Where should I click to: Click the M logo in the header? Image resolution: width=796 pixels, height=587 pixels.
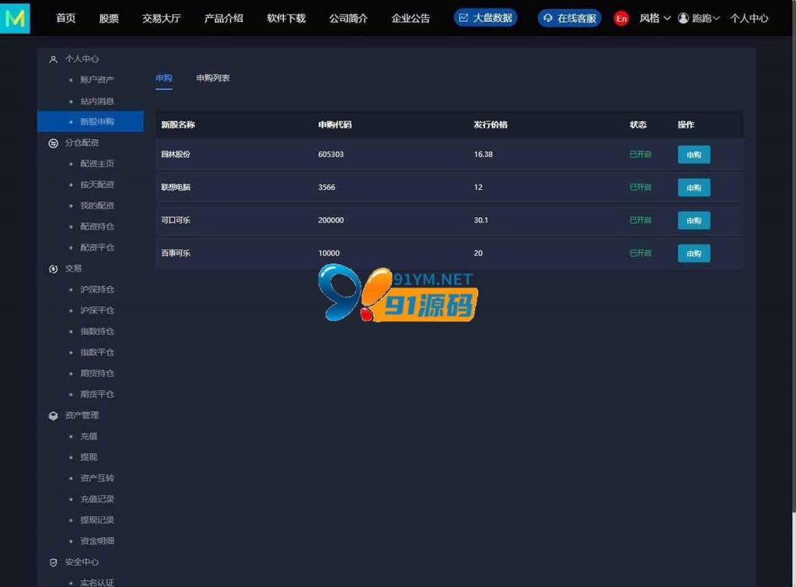(x=15, y=19)
